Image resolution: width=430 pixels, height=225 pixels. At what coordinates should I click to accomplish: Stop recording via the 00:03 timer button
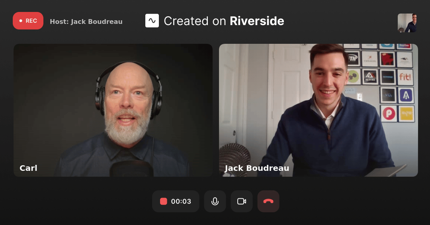[176, 202]
